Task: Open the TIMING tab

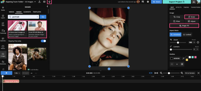Action: tap(186, 7)
